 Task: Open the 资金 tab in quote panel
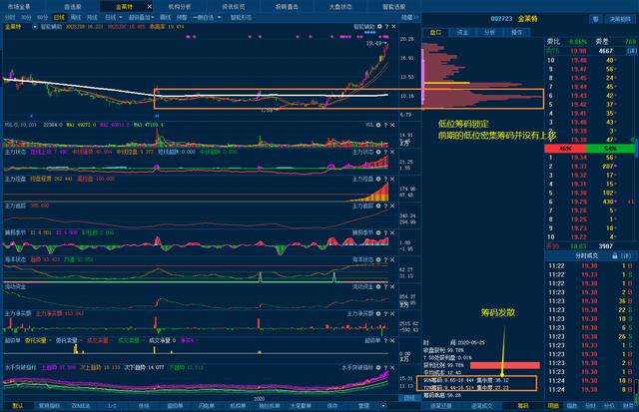462,32
